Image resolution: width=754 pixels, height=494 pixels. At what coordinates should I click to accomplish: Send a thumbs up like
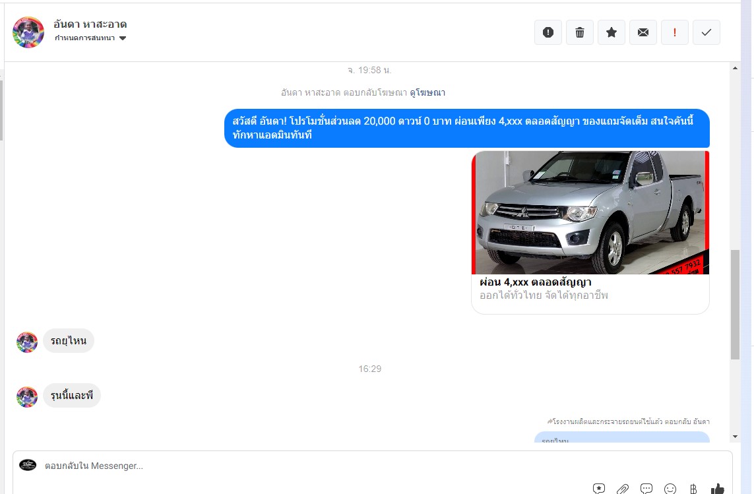click(717, 489)
